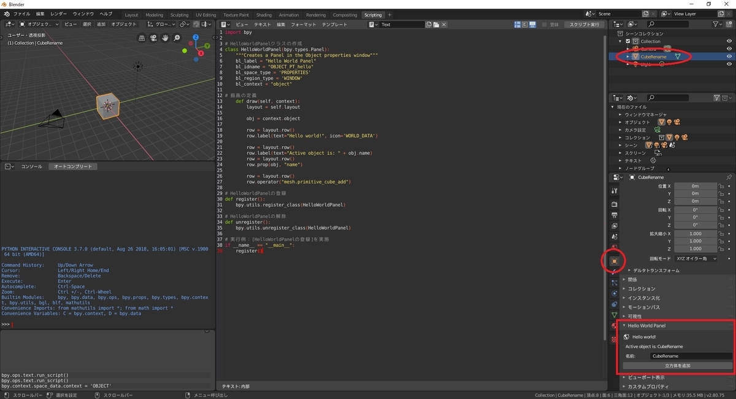Open the transform orientation Global dropdown

(161, 24)
